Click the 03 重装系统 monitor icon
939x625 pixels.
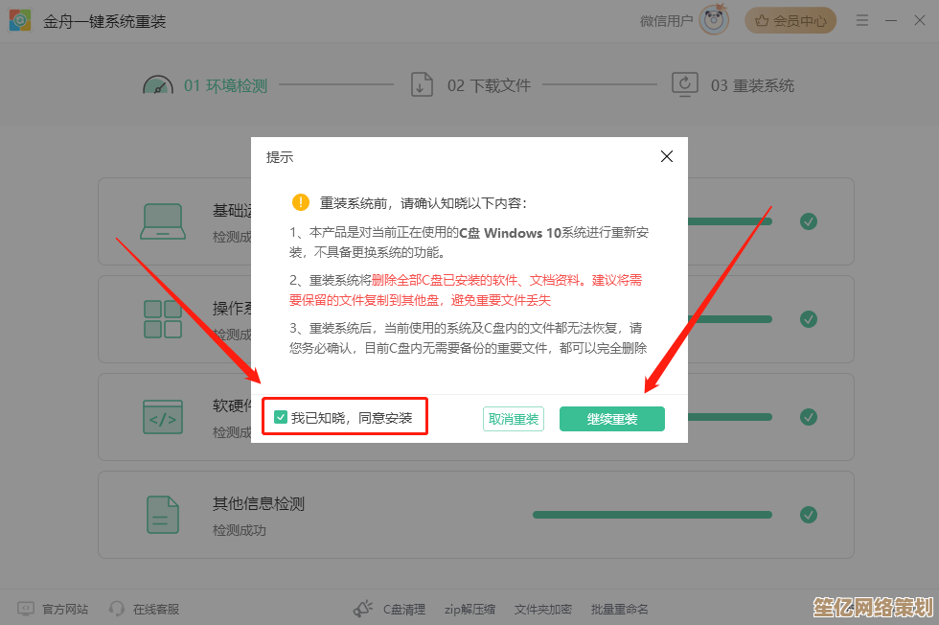point(685,84)
